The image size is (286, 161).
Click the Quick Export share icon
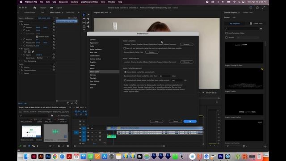pos(257,8)
